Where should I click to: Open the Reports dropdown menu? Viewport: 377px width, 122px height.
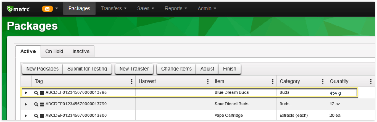(x=176, y=8)
